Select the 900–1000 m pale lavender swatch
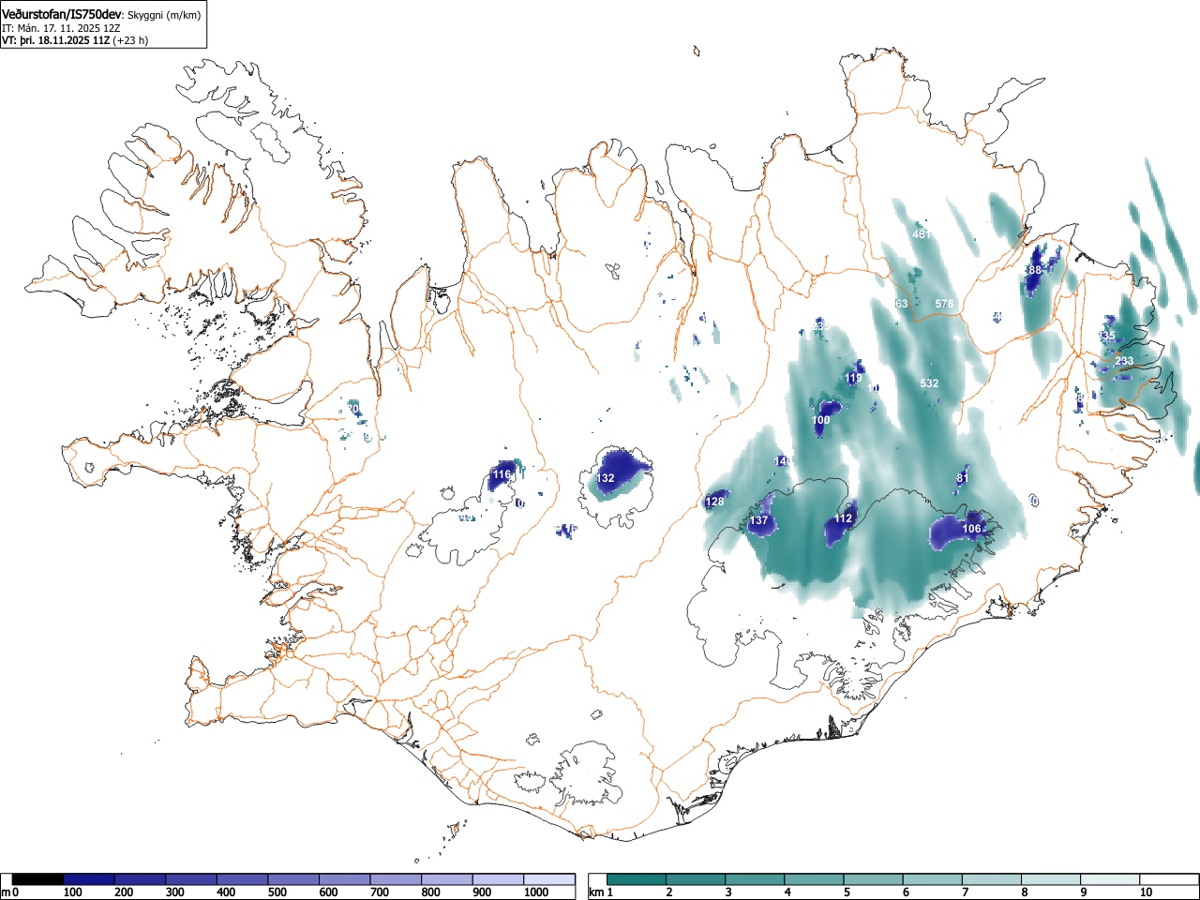The image size is (1200, 900). coord(498,879)
